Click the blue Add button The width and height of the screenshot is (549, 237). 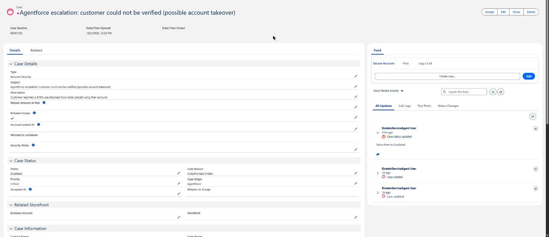pos(529,76)
